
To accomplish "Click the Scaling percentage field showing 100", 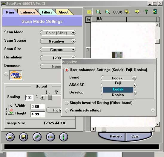I will tap(29, 98).
